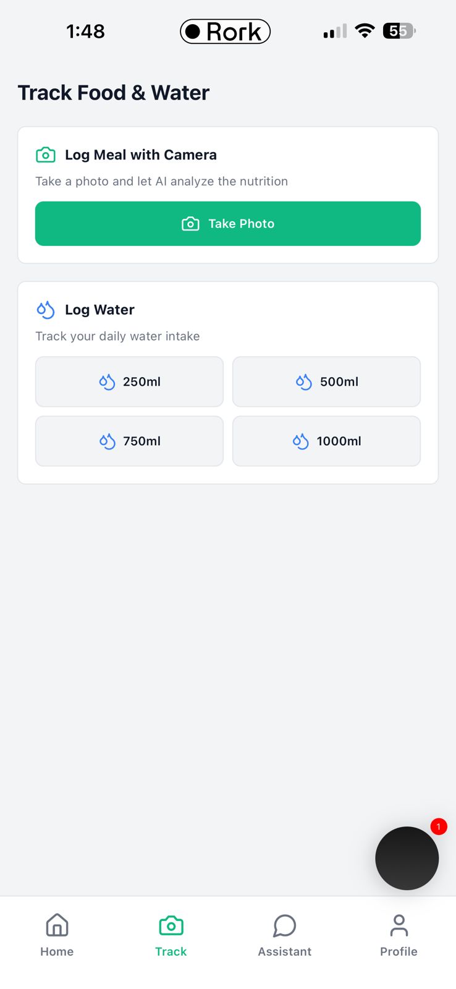Tap the Profile person icon
Viewport: 456px width, 989px height.
(x=399, y=925)
